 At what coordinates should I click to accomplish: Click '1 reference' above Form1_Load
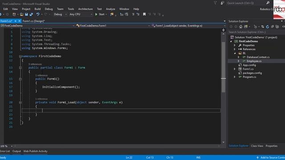tap(41, 99)
